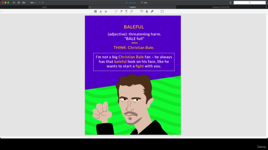Add a new tab with plus button

[266, 7]
